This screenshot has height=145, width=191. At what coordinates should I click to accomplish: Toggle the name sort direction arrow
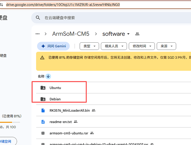pyautogui.click(x=48, y=76)
